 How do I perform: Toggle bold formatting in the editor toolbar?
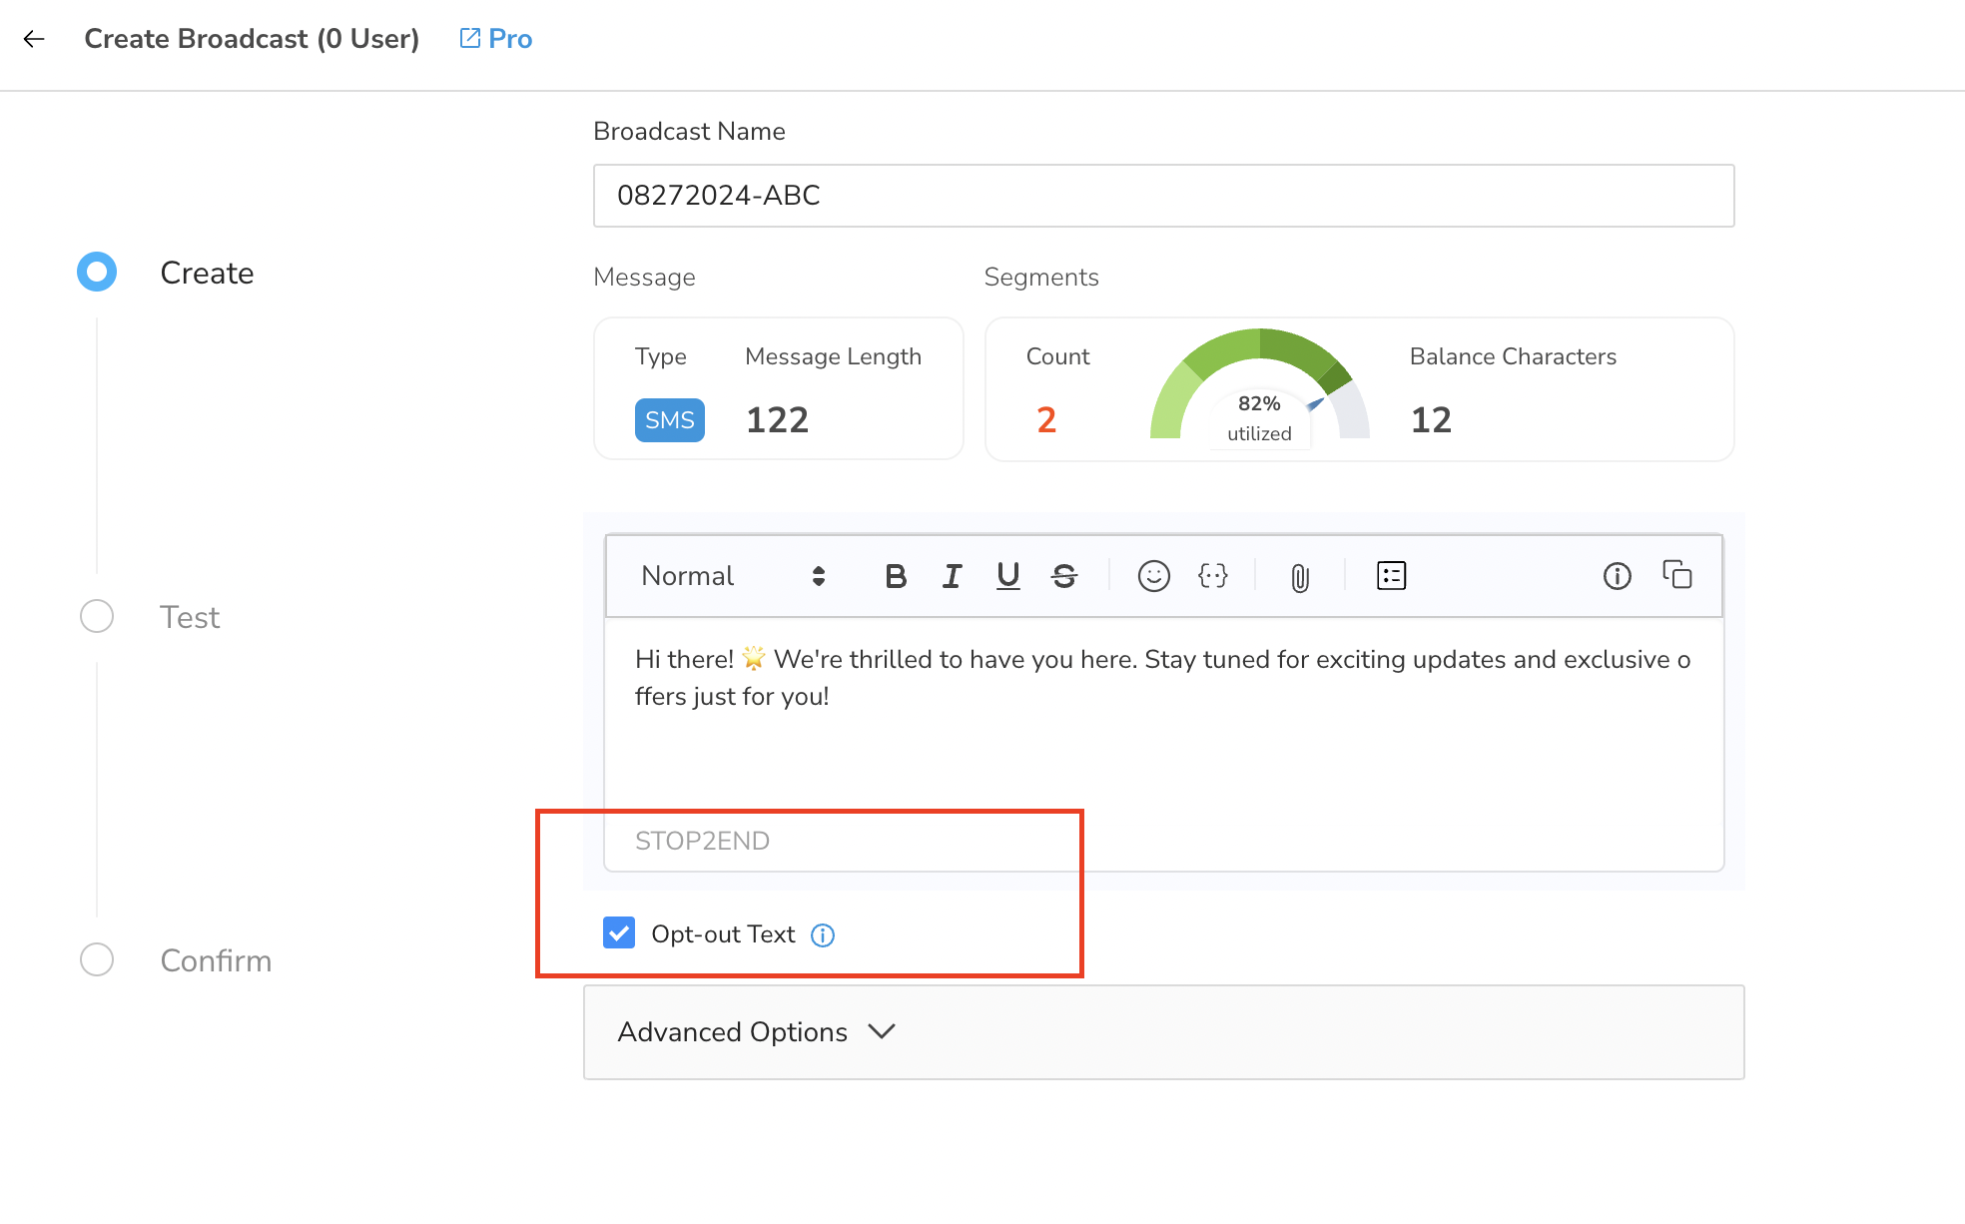click(x=896, y=576)
